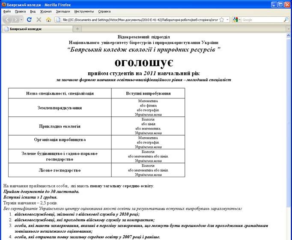Reload the page using the refresh icon
The image size is (292, 240).
29,20
